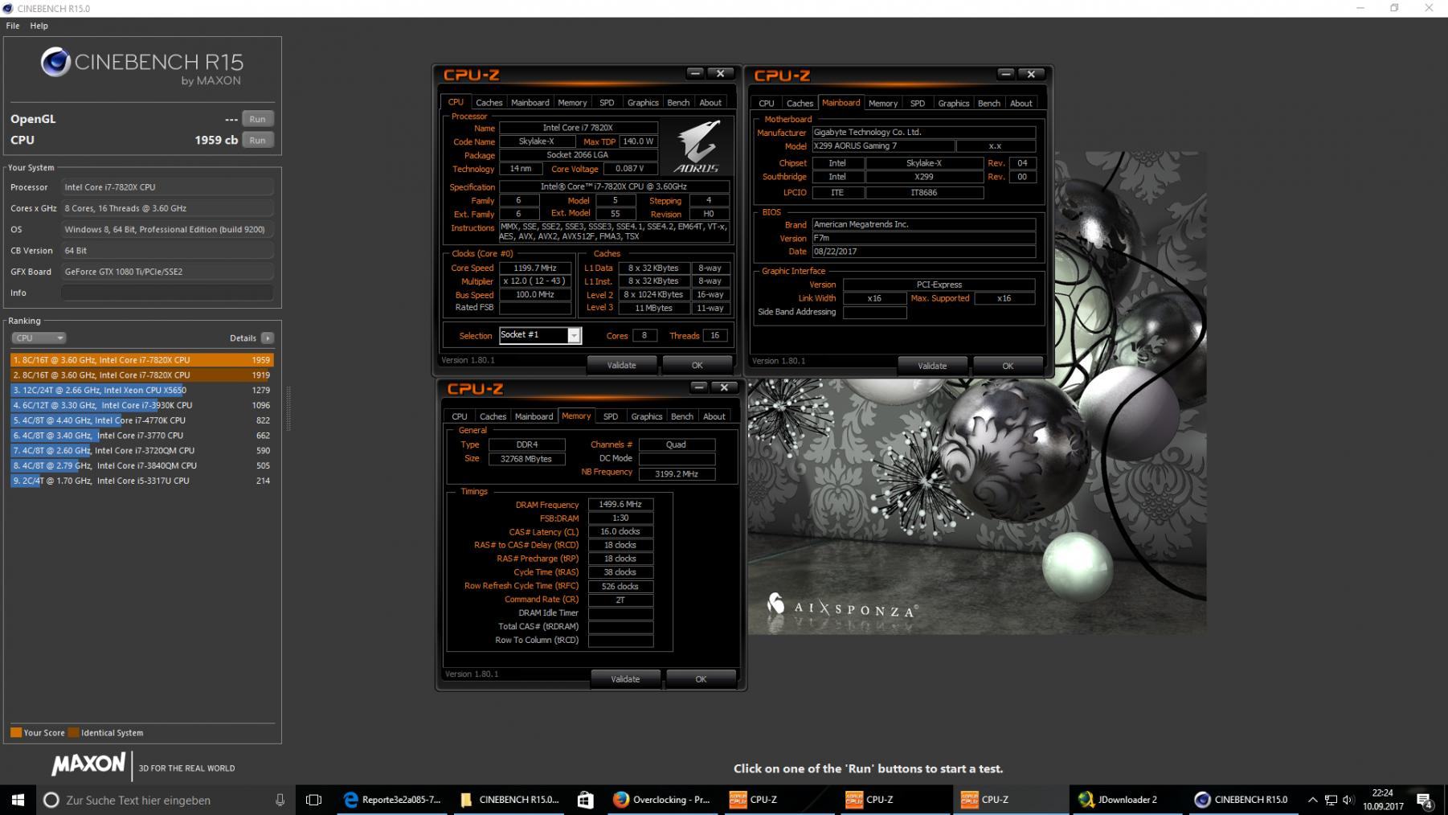Open Bench tab in Mainboard CPU-Z window
Viewport: 1448px width, 815px height.
[989, 104]
